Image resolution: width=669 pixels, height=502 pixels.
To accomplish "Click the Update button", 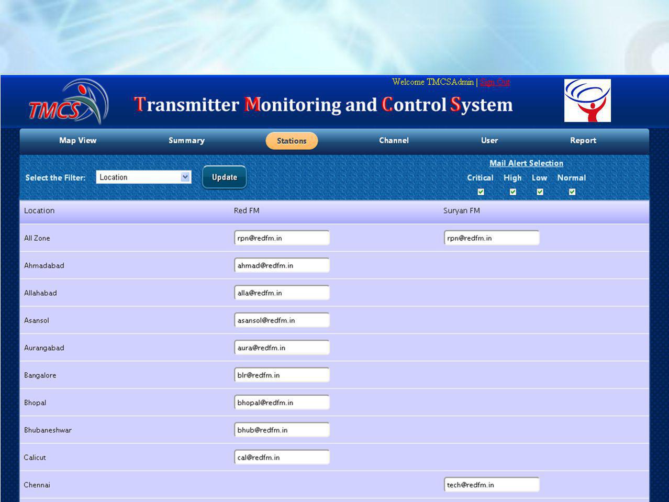I will click(x=225, y=177).
